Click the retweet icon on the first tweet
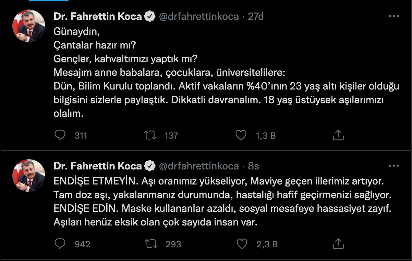This screenshot has height=261, width=412. point(151,135)
